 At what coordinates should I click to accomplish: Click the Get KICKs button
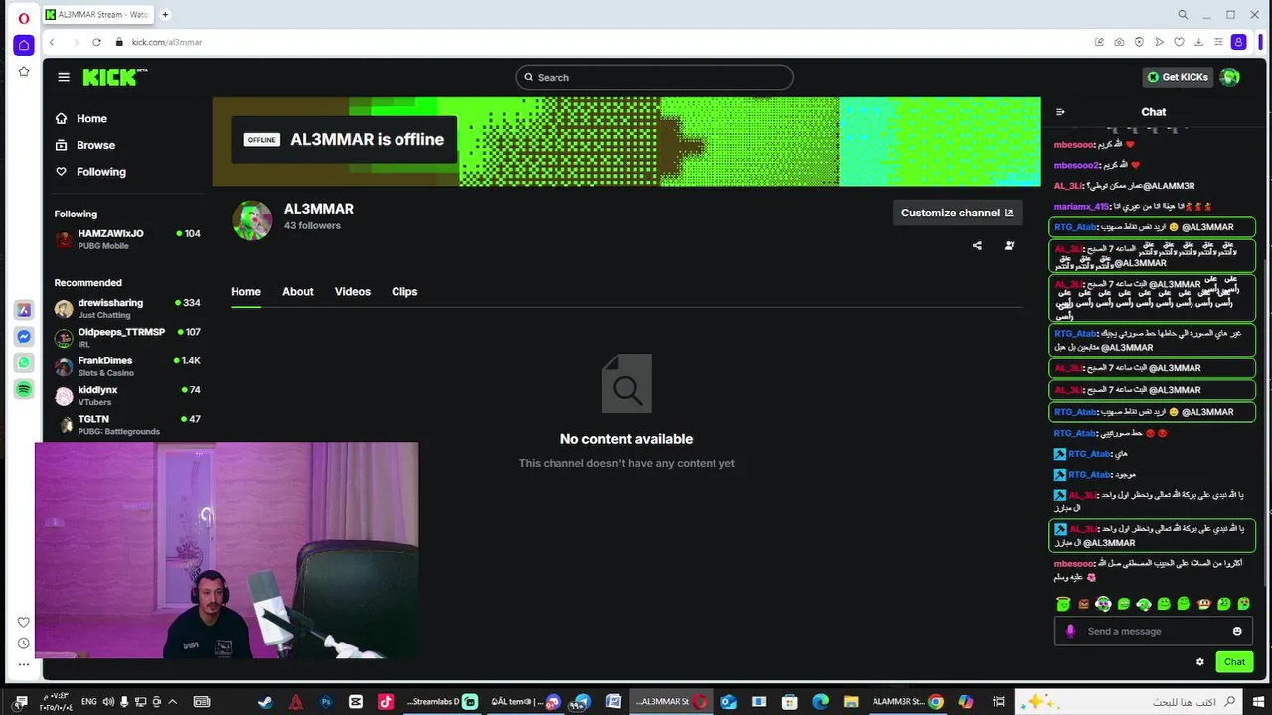(1178, 77)
